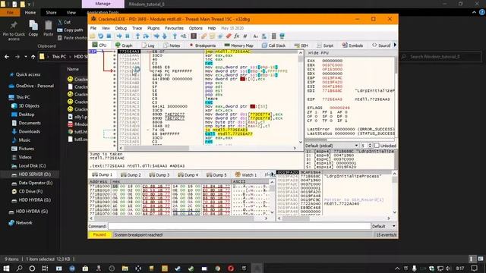Show Bookmarks red icon
The height and width of the screenshot is (273, 486).
point(229,36)
